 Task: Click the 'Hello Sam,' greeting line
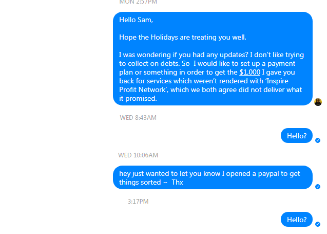tap(136, 20)
